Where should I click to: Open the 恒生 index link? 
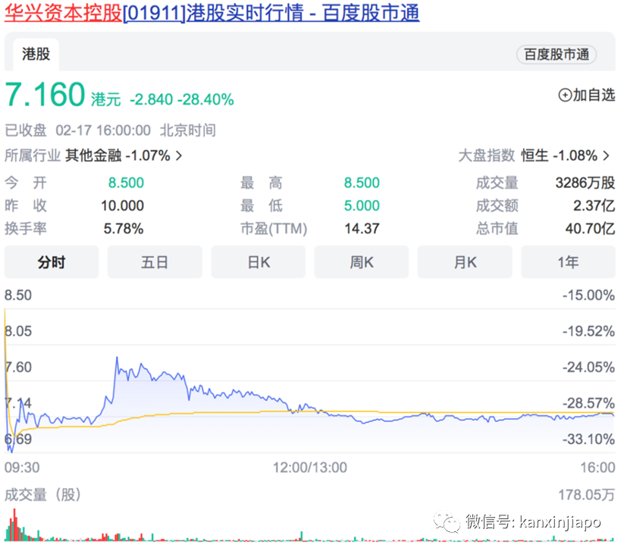point(535,155)
